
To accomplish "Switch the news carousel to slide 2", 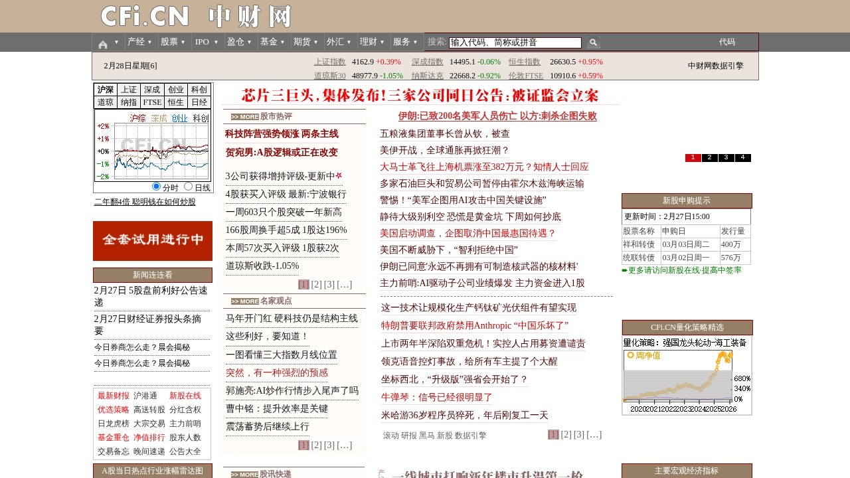I will pyautogui.click(x=709, y=158).
